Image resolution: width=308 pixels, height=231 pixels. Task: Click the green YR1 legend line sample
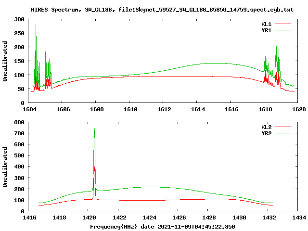click(283, 30)
